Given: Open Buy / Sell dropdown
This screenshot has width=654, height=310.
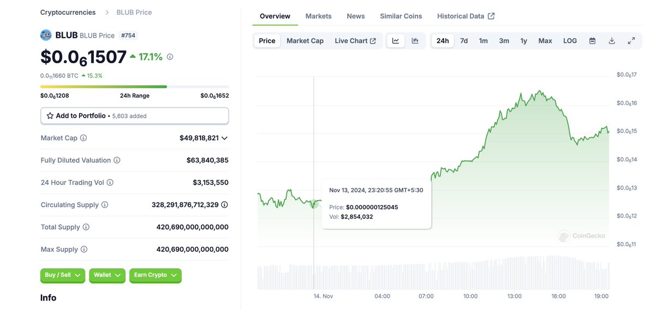Looking at the screenshot, I should coord(63,275).
